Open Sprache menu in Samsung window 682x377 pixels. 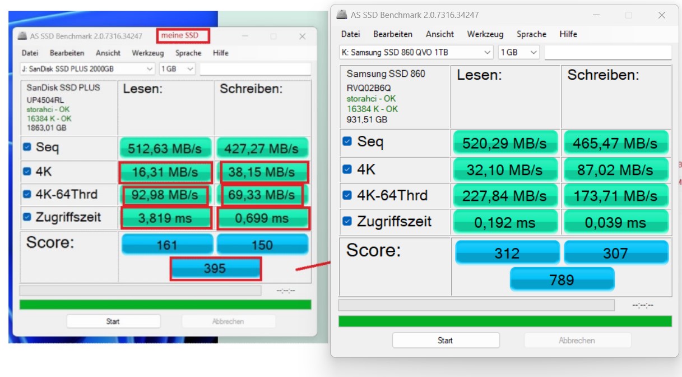pyautogui.click(x=531, y=34)
